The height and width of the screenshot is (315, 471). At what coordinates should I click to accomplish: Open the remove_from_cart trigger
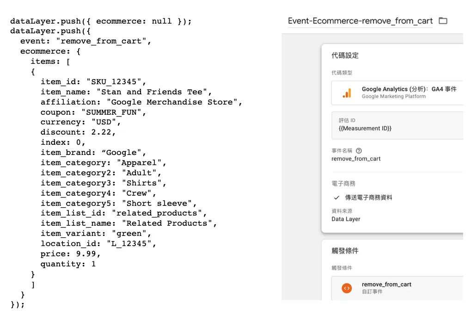click(397, 288)
